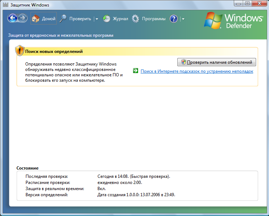Click the Программы gear icon
This screenshot has height=216, width=269.
136,19
